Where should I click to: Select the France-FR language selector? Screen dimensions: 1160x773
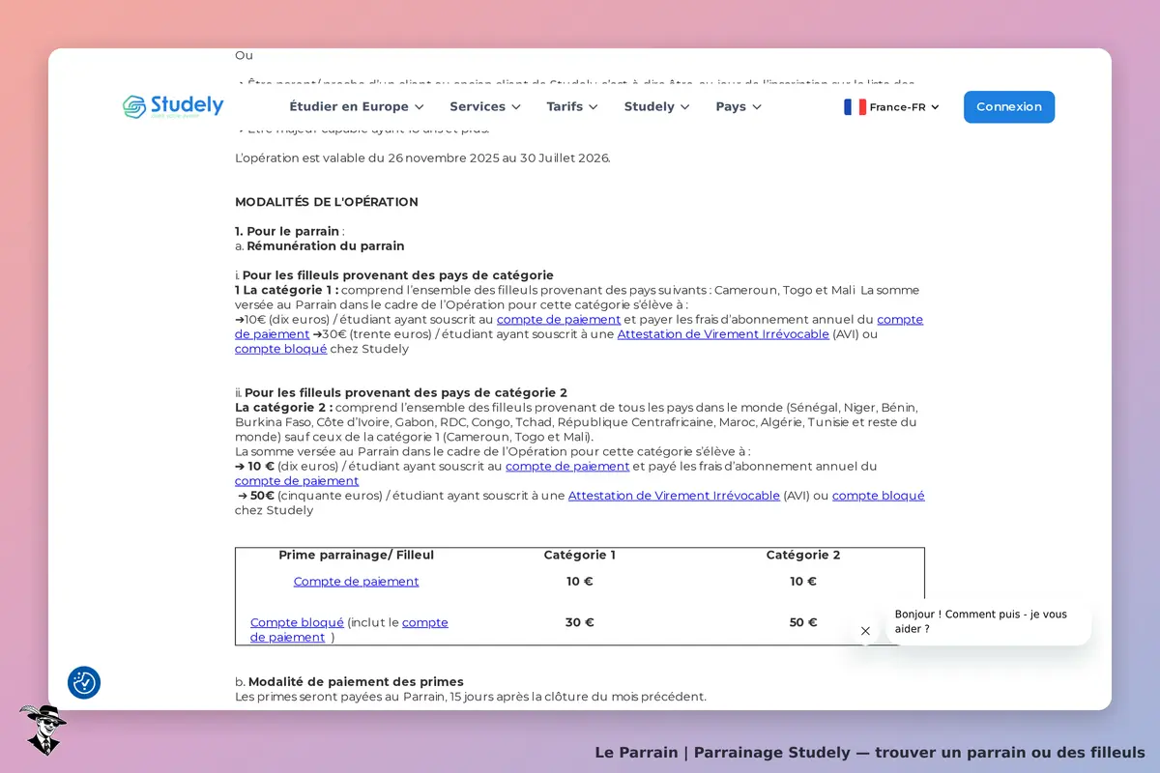click(x=892, y=107)
